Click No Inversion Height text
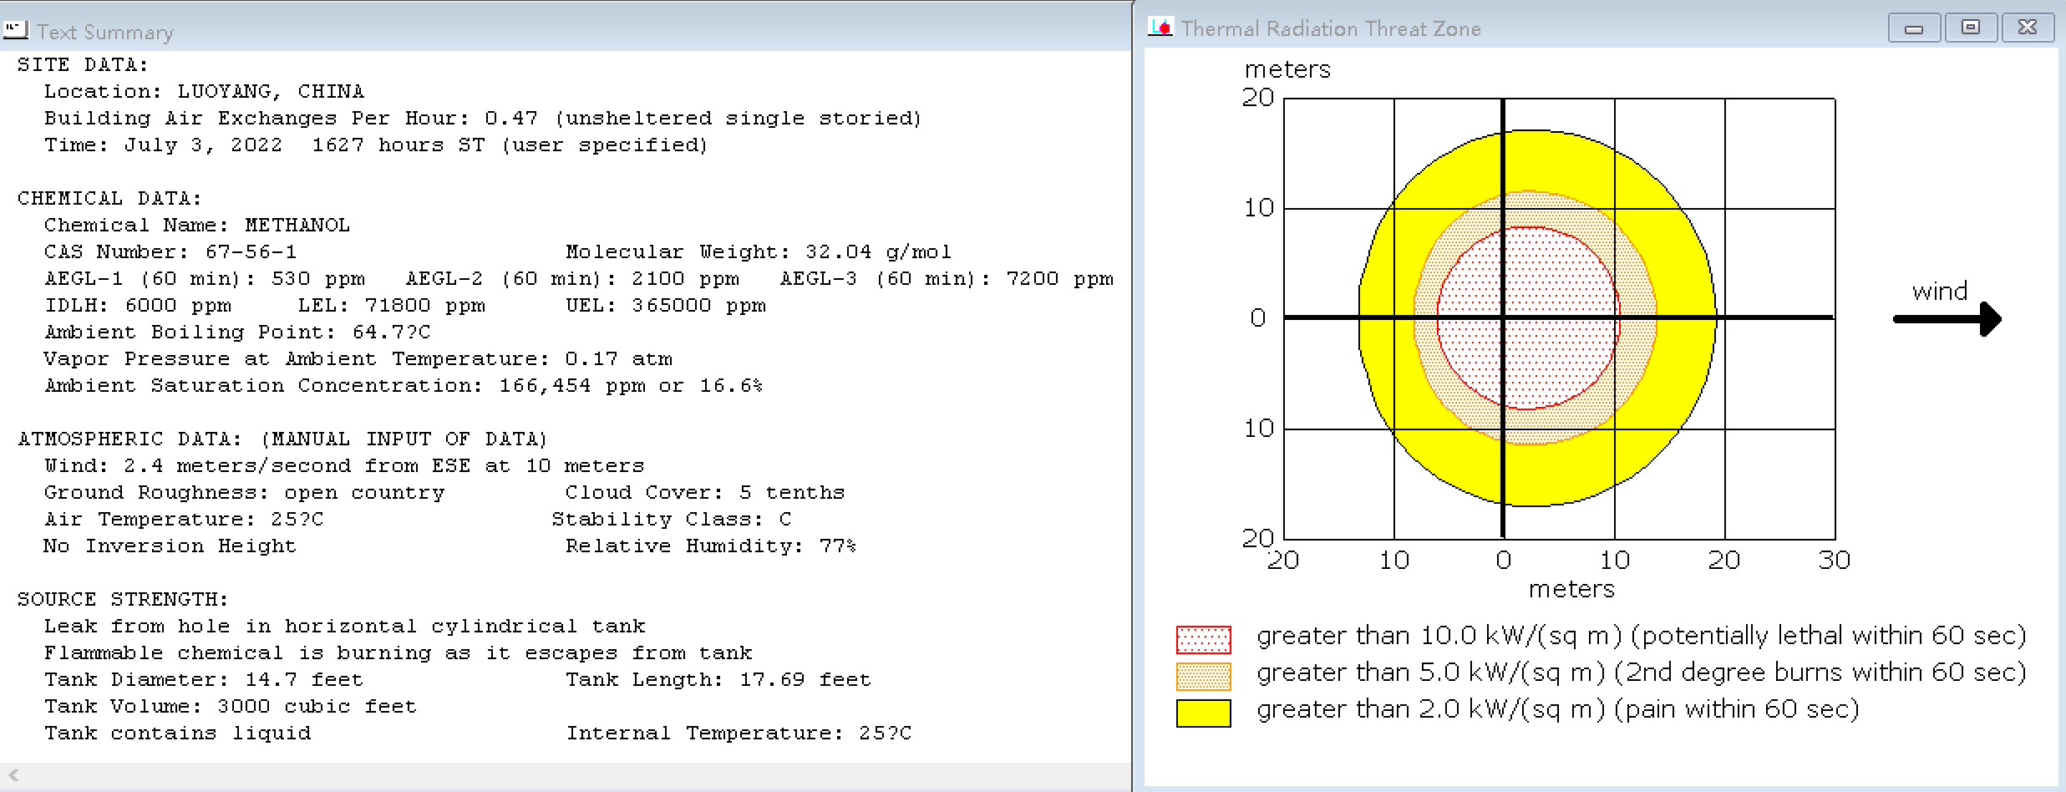This screenshot has height=792, width=2066. coord(170,546)
